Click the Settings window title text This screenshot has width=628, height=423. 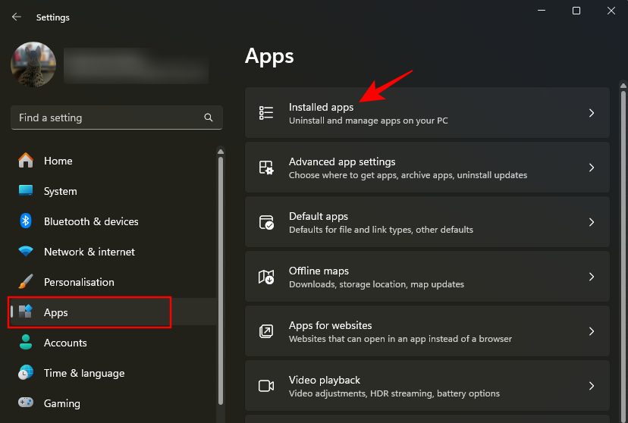[53, 17]
